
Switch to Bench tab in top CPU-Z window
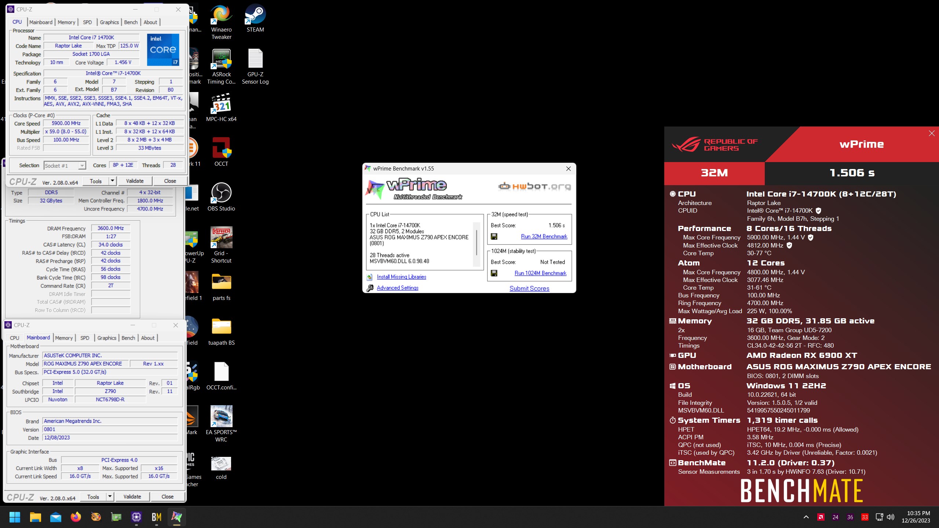click(x=131, y=22)
